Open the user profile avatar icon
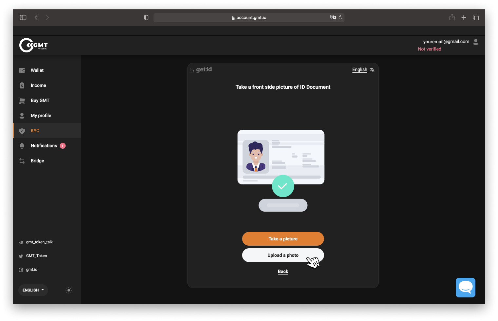Screen dimensions: 498x321 [476, 42]
